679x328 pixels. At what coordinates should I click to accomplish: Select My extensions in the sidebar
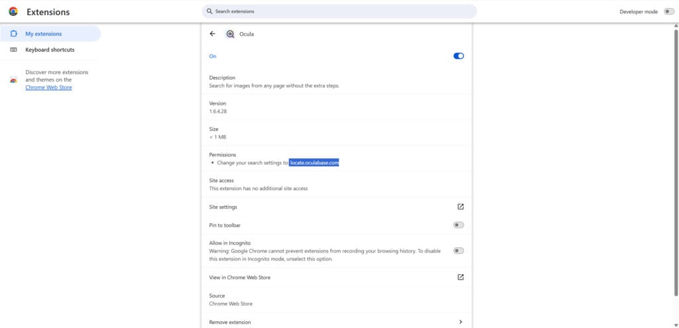[x=44, y=34]
